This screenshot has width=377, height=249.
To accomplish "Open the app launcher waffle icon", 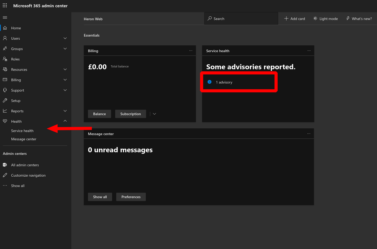I will [x=5, y=5].
